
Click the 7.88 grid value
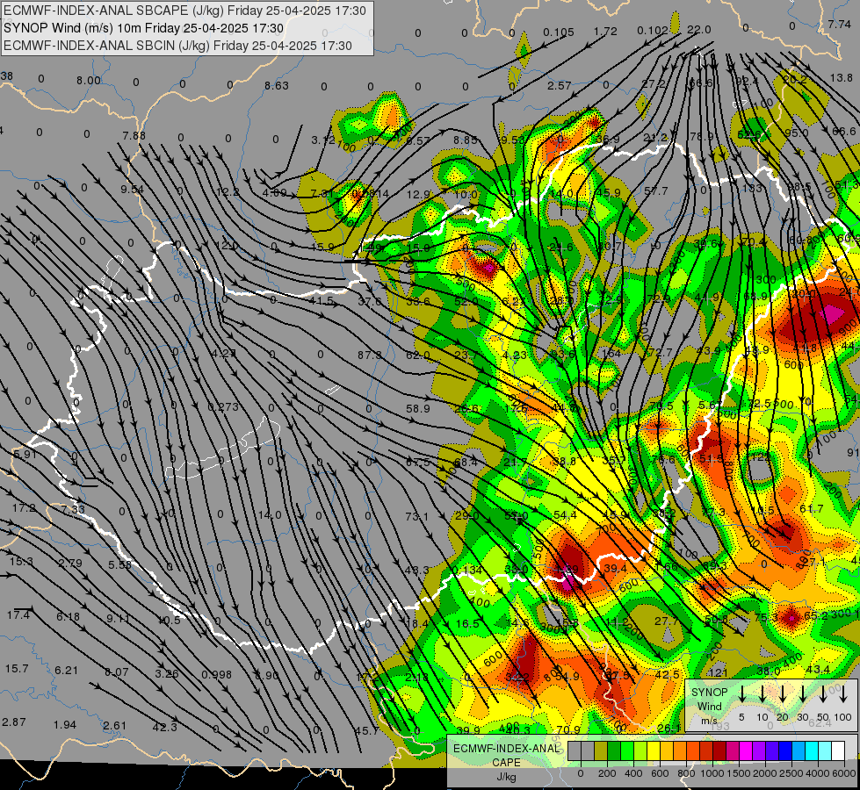click(134, 135)
